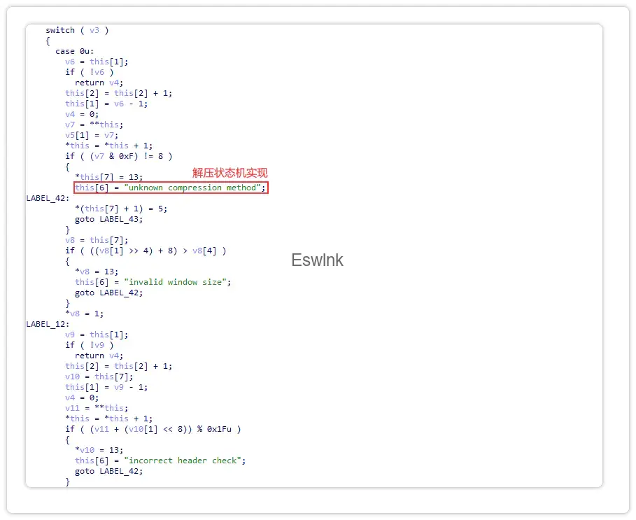Viewport: 636px width, 520px height.
Task: Jump to LABEL_43 via goto statement
Action: 108,219
